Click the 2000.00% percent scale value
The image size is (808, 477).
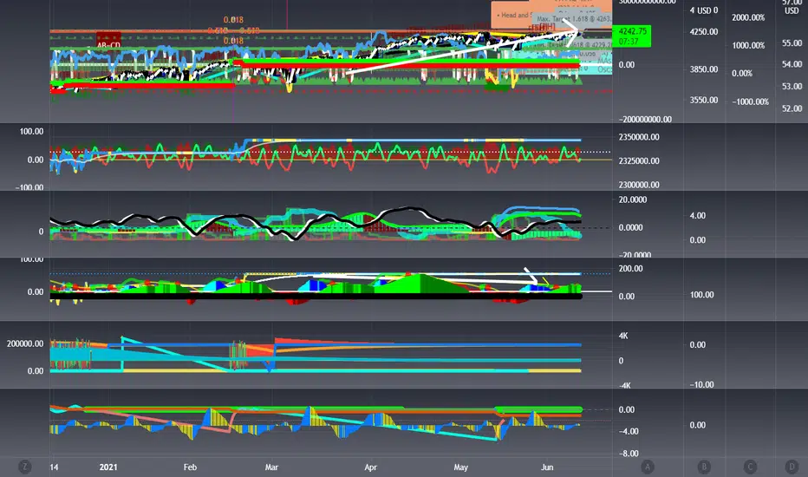[748, 17]
